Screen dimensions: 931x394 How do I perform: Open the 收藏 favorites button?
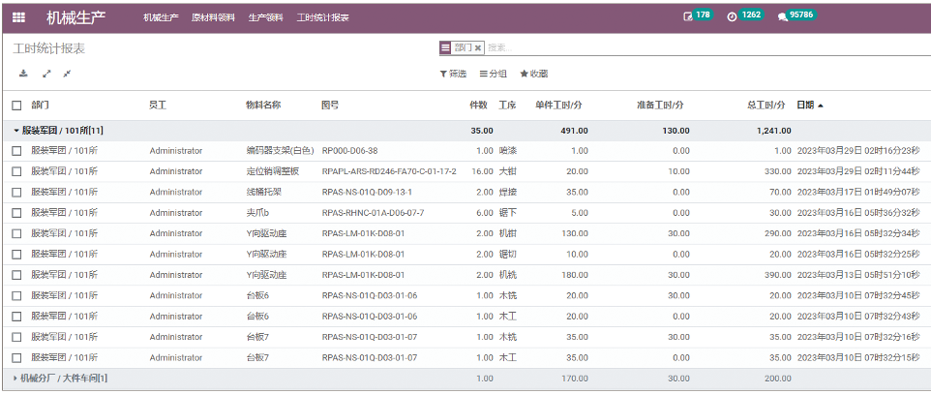coord(534,74)
